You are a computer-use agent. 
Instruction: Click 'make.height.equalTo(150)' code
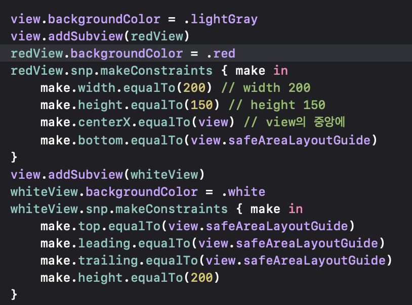pyautogui.click(x=130, y=106)
